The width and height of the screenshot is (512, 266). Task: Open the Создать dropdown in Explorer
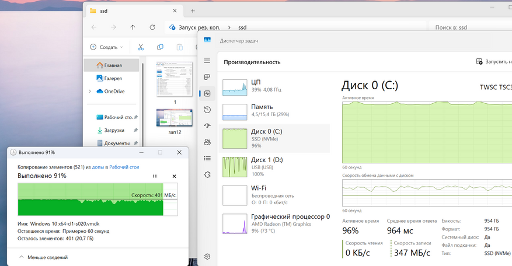[x=106, y=47]
